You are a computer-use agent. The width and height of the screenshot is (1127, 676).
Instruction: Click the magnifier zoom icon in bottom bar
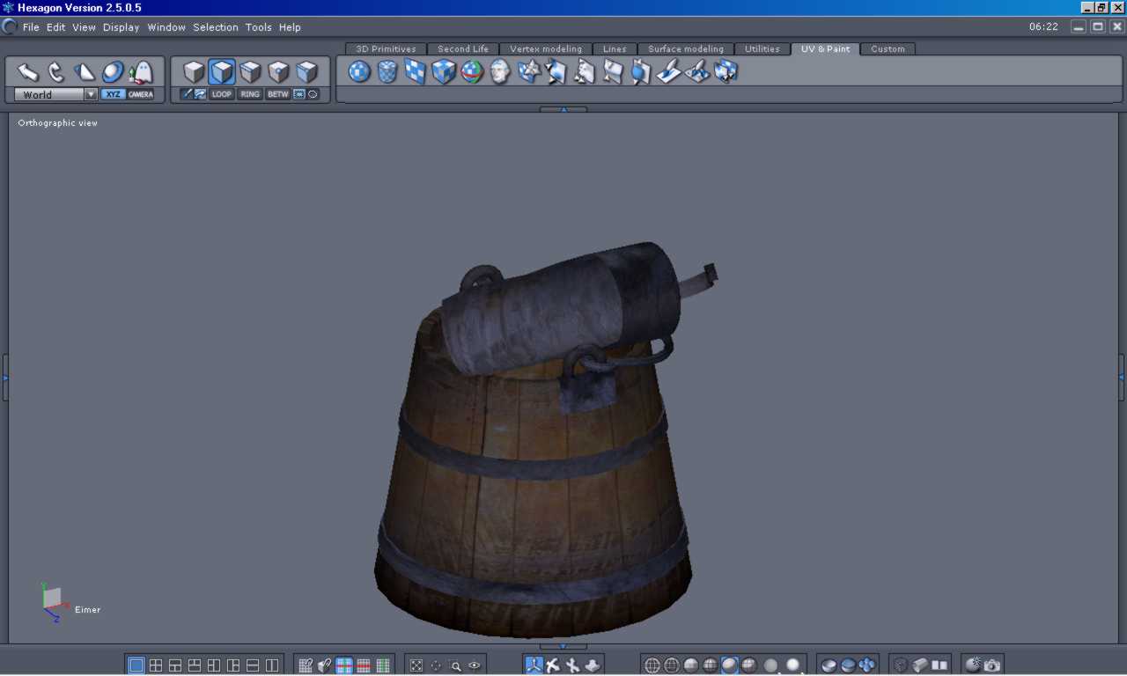tap(455, 665)
